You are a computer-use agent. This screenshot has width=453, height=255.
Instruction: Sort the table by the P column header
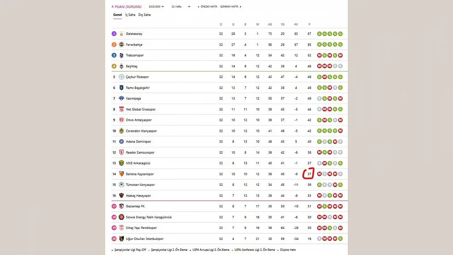[309, 24]
